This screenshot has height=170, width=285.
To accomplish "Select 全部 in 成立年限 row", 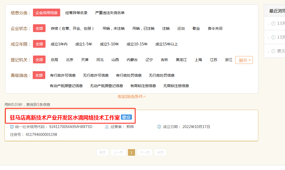I will [x=39, y=44].
